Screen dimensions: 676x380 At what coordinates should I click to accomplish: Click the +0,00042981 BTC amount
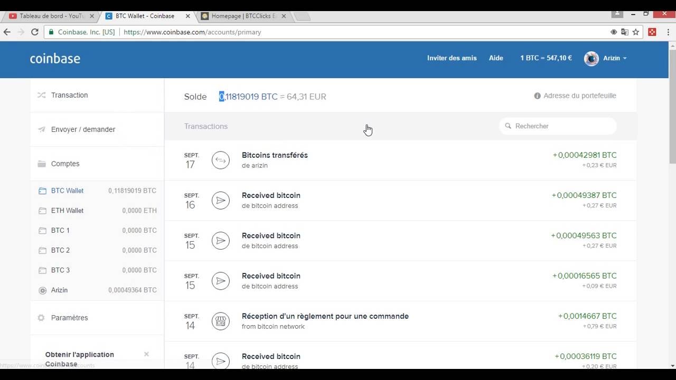coord(585,155)
